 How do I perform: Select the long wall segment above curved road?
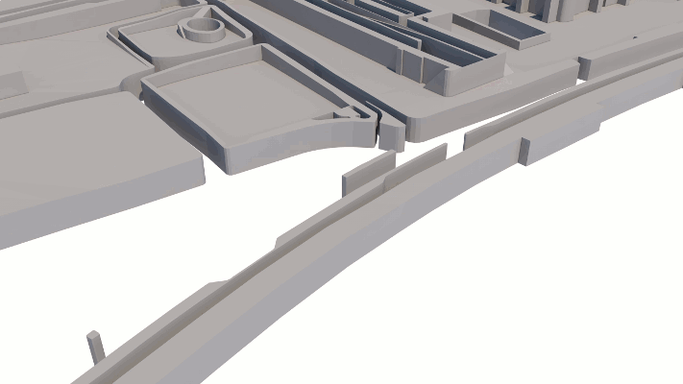pos(533,125)
